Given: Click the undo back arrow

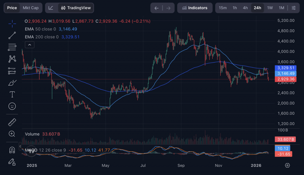Looking at the screenshot, I should click(x=156, y=8).
